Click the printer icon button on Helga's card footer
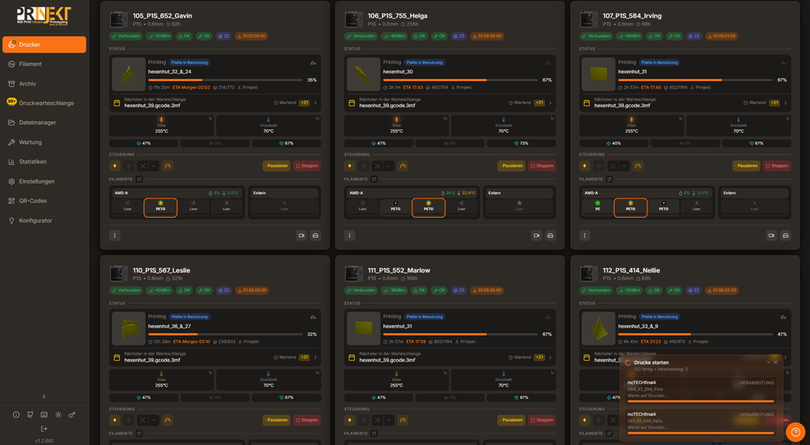The width and height of the screenshot is (810, 445). click(x=550, y=235)
